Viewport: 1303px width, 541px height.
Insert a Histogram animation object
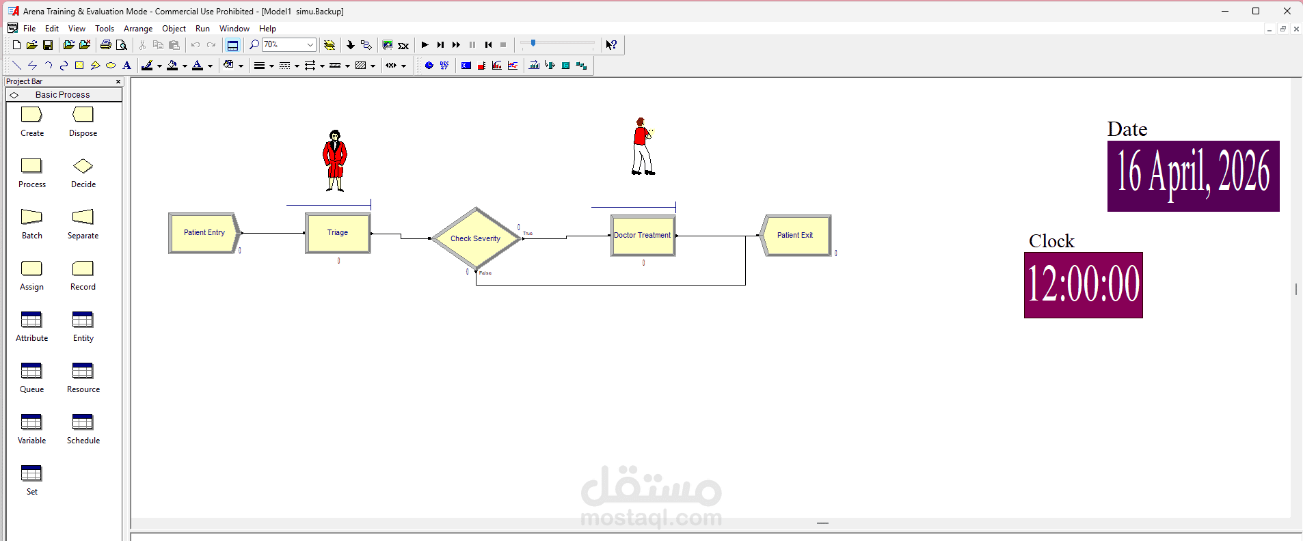(497, 66)
